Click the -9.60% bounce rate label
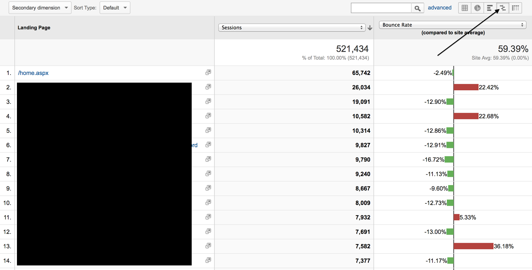The width and height of the screenshot is (532, 270). [439, 188]
